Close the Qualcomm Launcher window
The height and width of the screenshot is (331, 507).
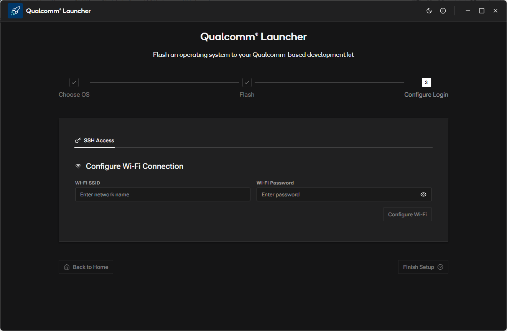pos(495,11)
